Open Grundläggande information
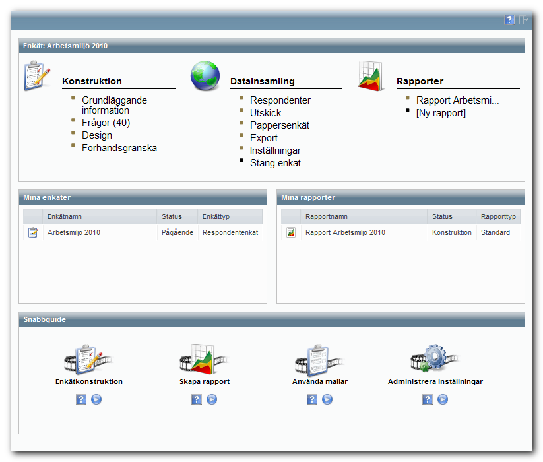 coord(114,106)
